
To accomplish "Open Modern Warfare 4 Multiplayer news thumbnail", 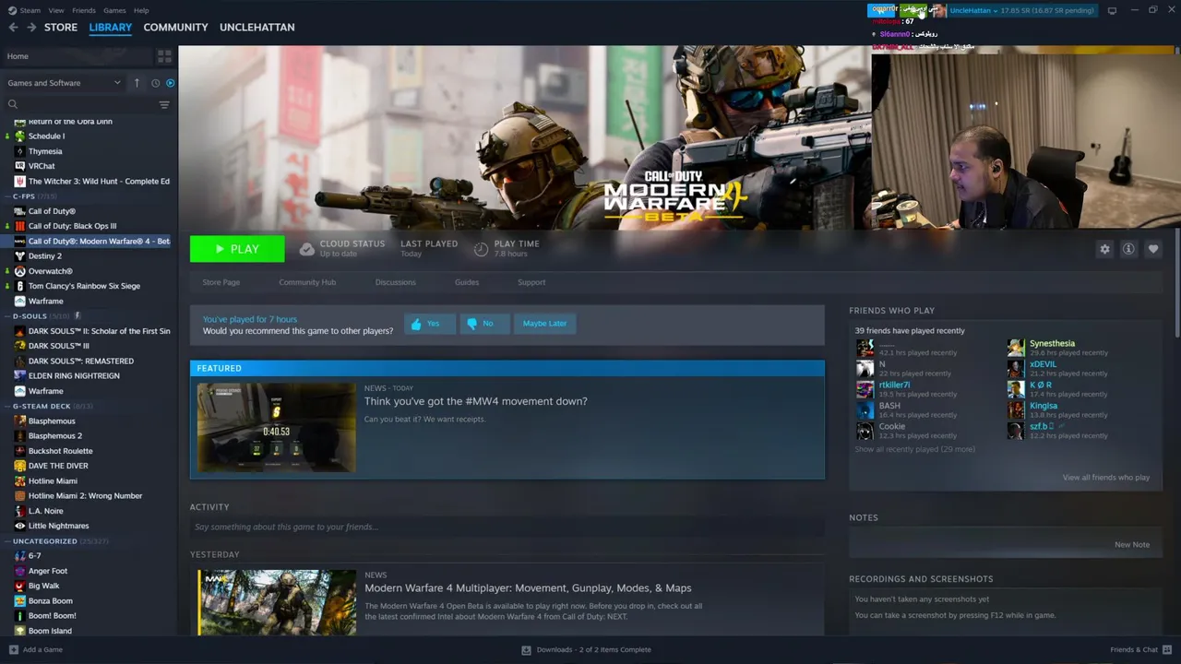I will click(277, 602).
